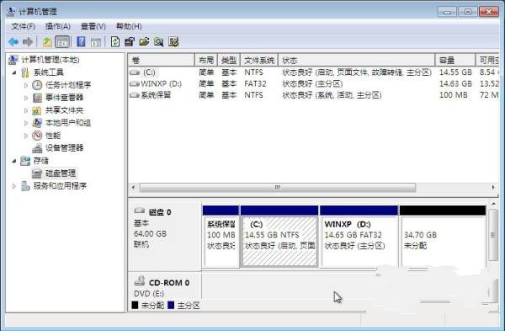The height and width of the screenshot is (331, 505).
Task: Select 系统工具 in the tree
Action: click(x=48, y=72)
